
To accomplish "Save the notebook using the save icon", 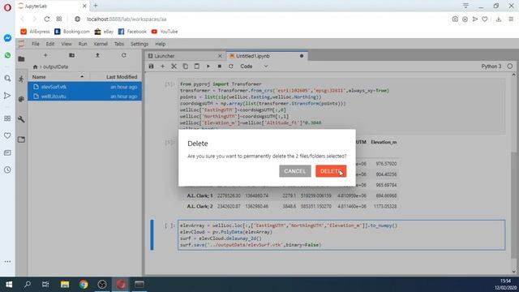I will [152, 67].
